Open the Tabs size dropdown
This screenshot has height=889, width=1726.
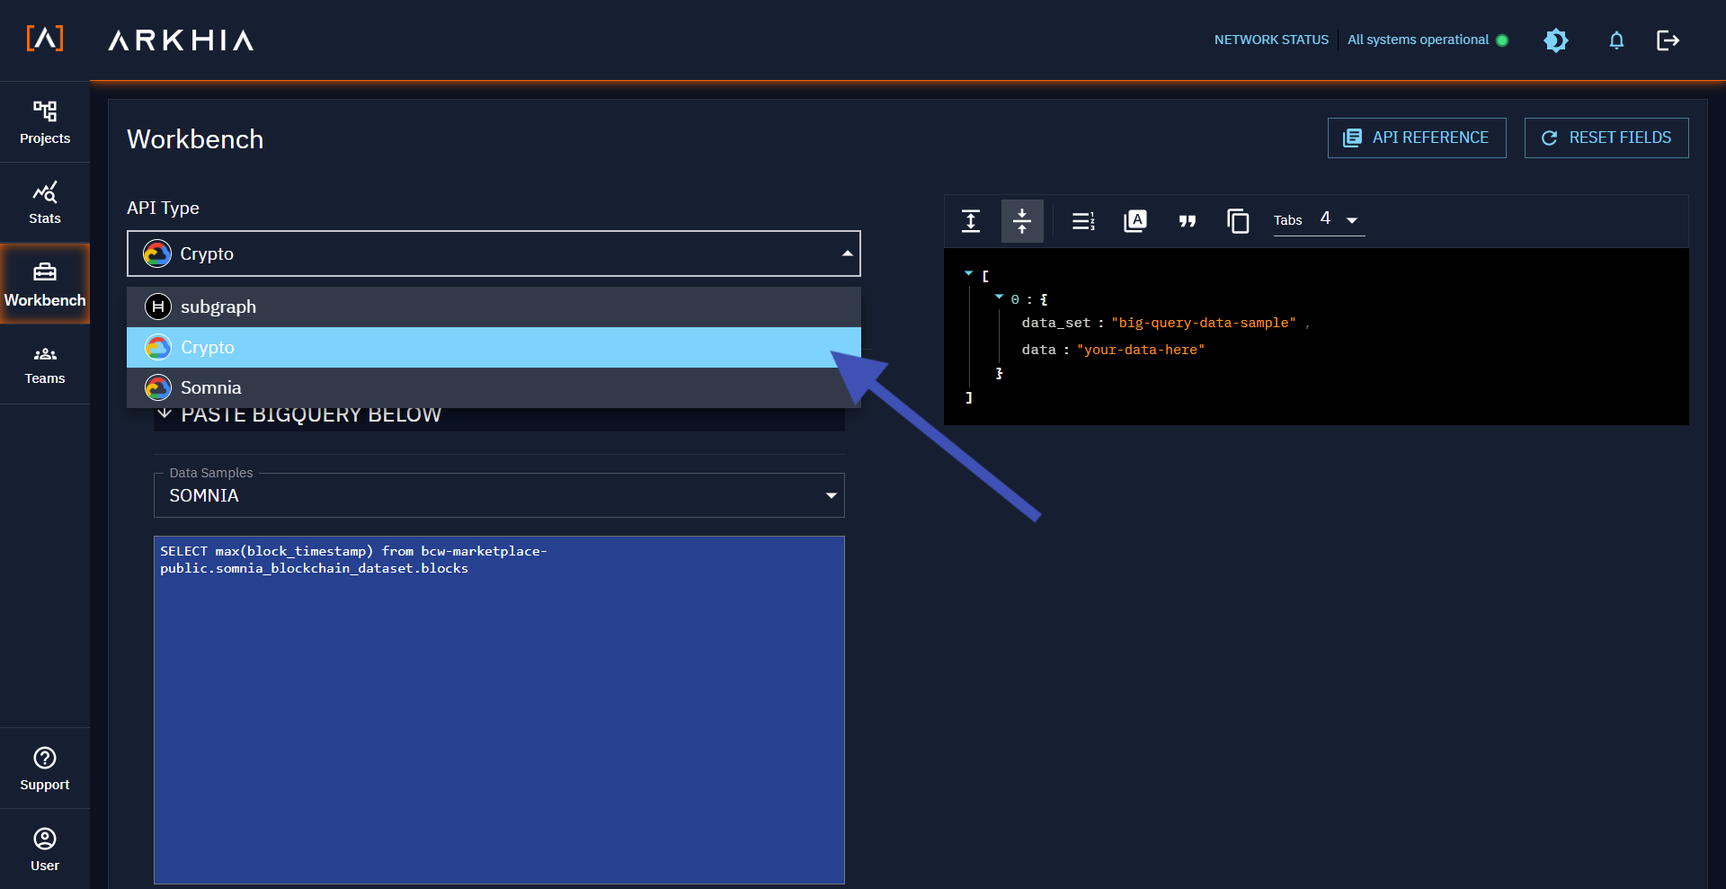tap(1352, 219)
